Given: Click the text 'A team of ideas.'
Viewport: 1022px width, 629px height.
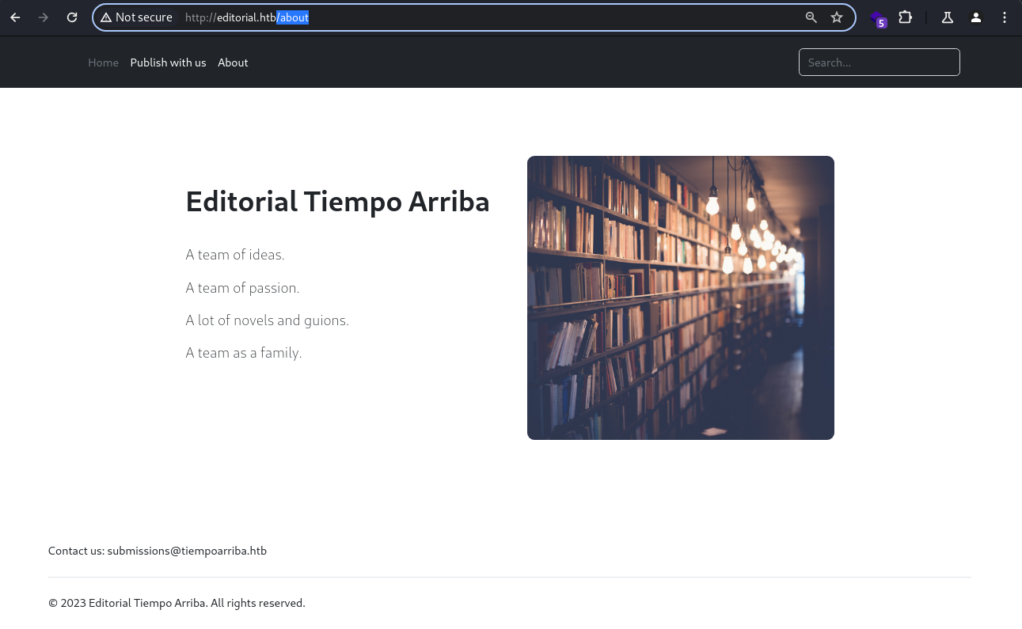Looking at the screenshot, I should 235,255.
